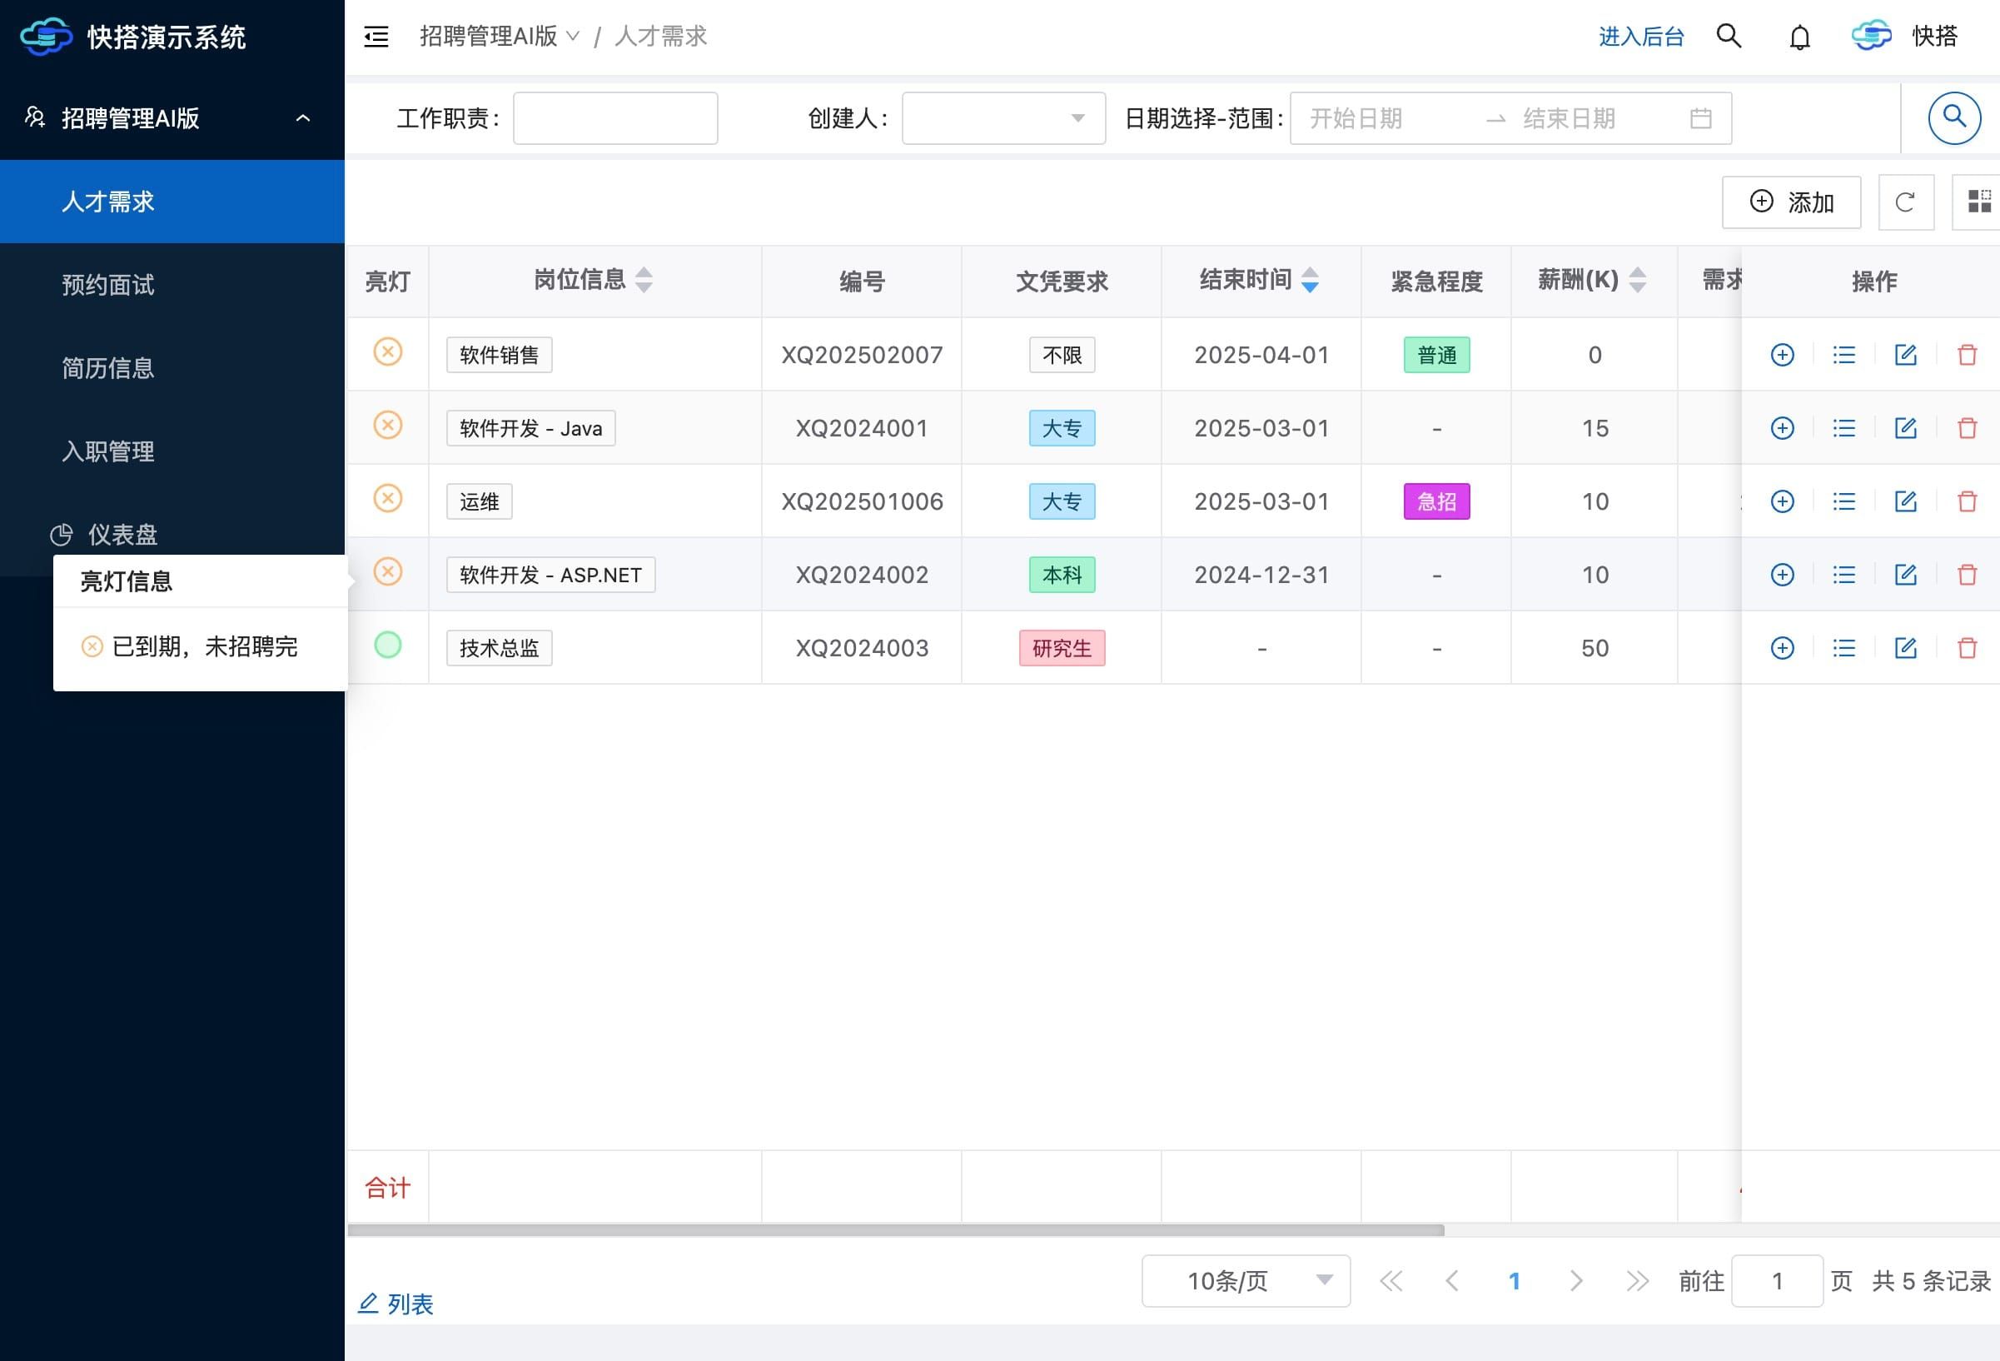Select page 1 in pagination
Image resolution: width=2000 pixels, height=1361 pixels.
pyautogui.click(x=1514, y=1281)
